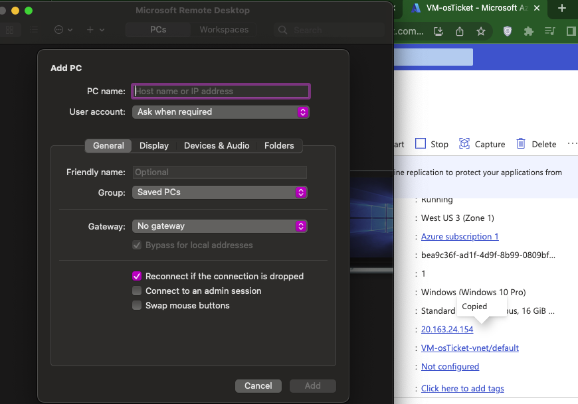Screen dimensions: 578x404
Task: Switch to the General tab
Action: tap(108, 146)
